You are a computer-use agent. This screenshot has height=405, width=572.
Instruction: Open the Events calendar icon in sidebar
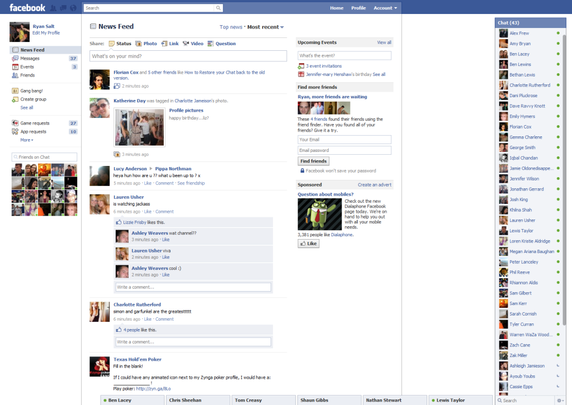(x=15, y=67)
